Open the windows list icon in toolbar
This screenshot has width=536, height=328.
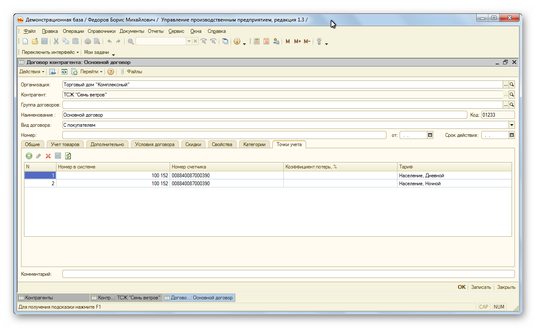225,41
